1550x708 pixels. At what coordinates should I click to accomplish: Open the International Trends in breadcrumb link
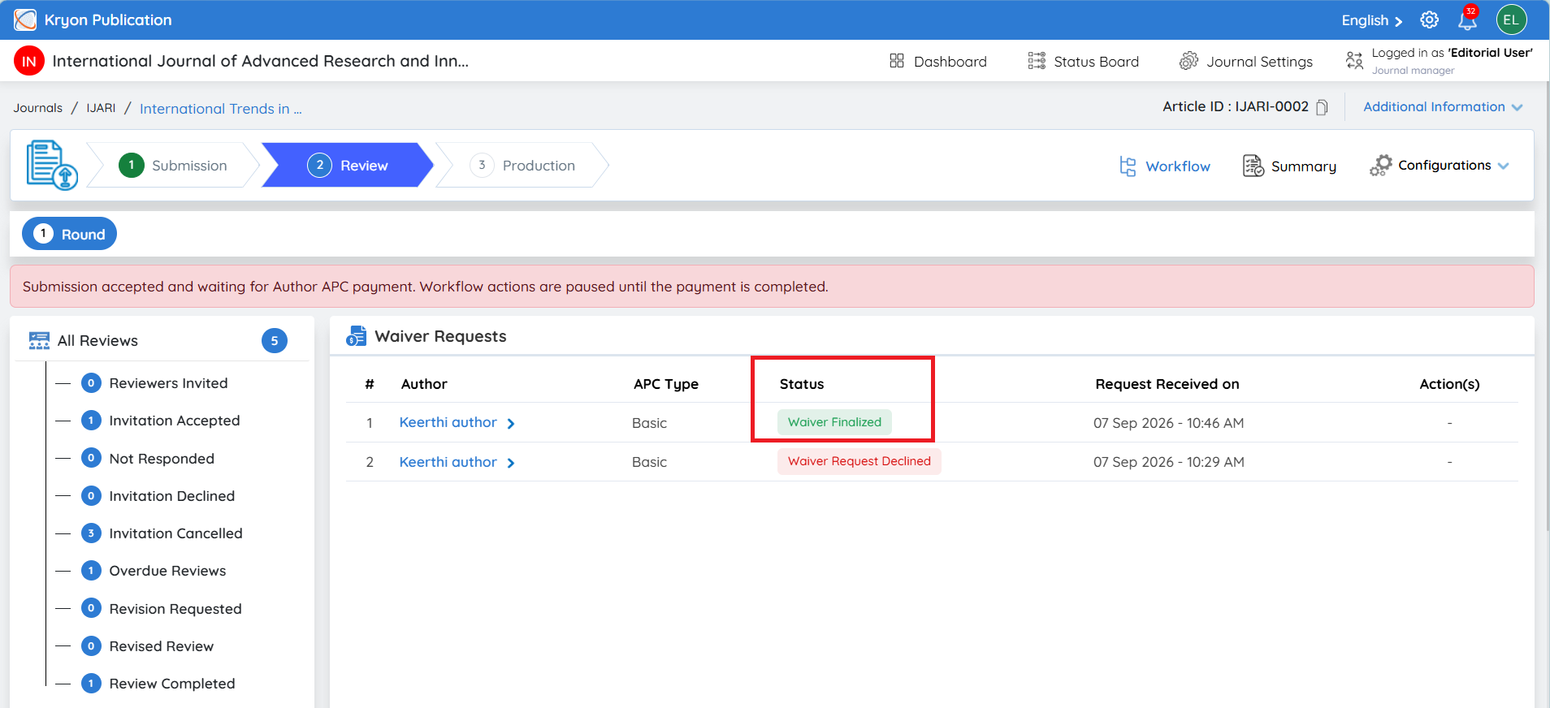pos(220,109)
